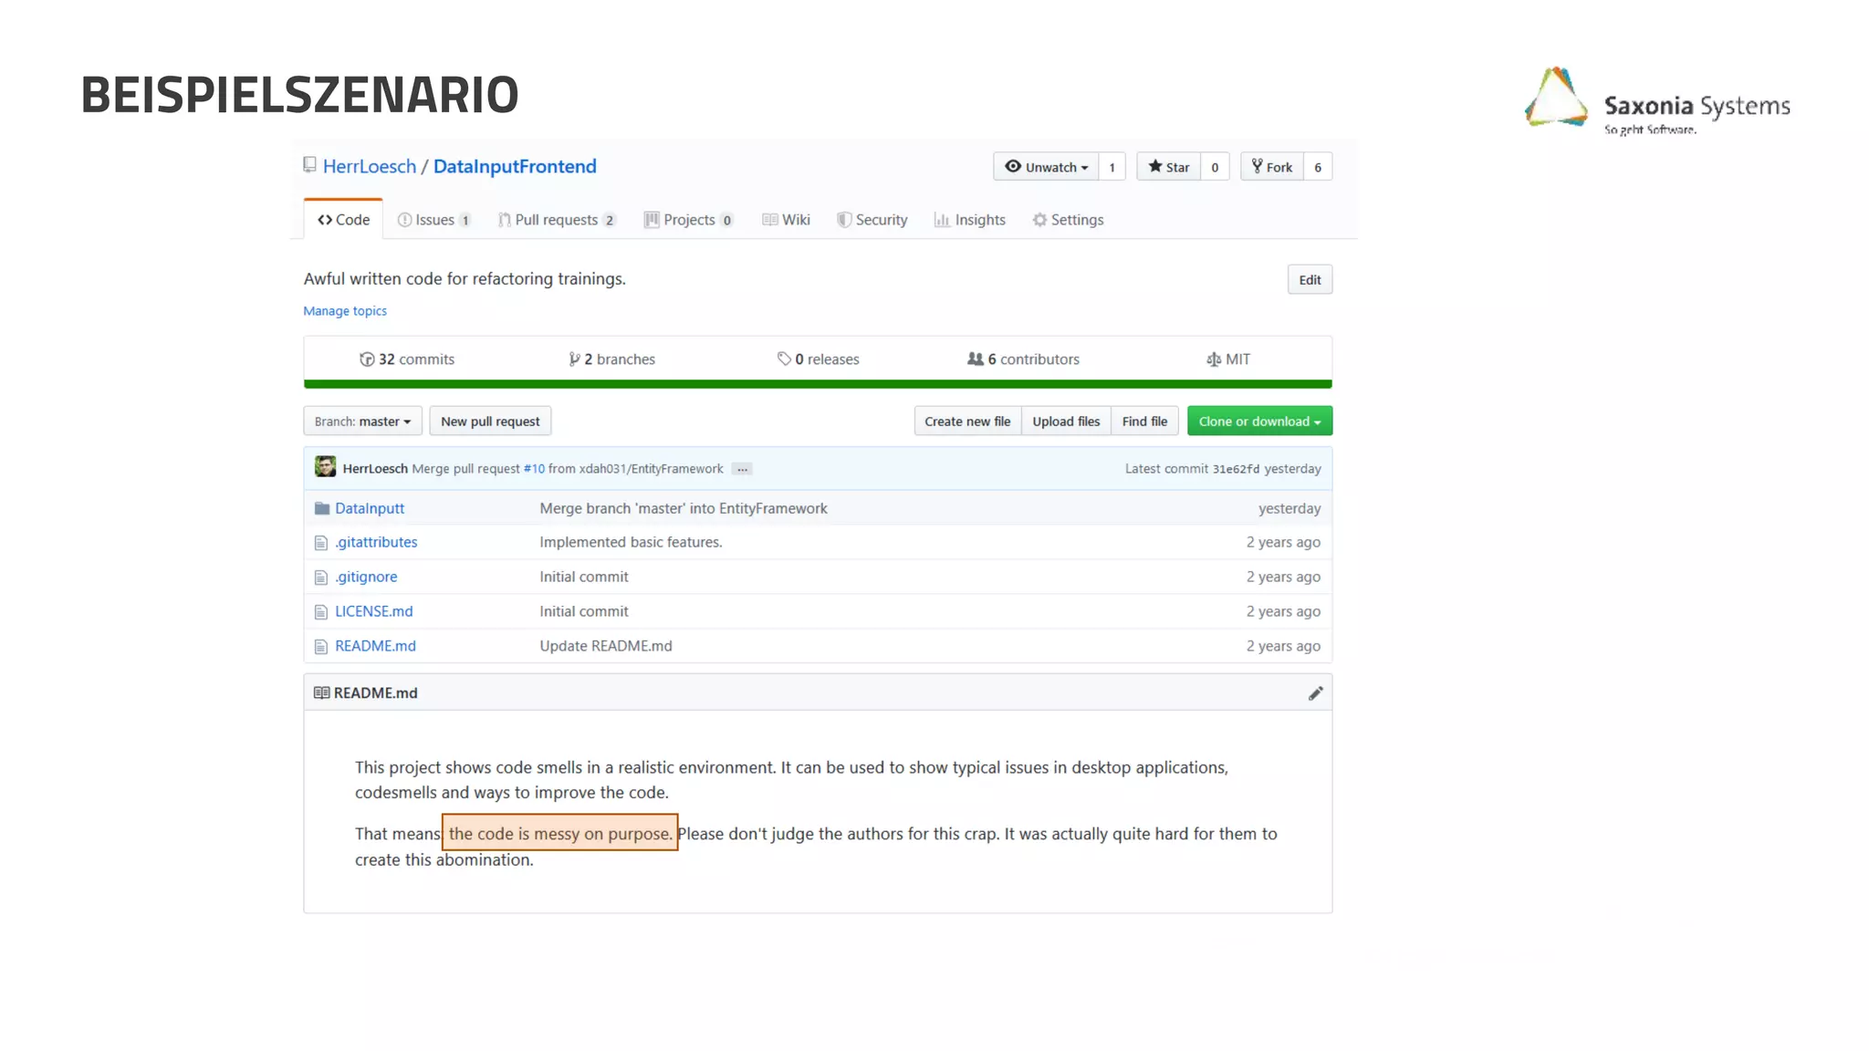Screen dimensions: 1869x1051
Task: Open the Settings tab with gear icon
Action: click(1068, 220)
